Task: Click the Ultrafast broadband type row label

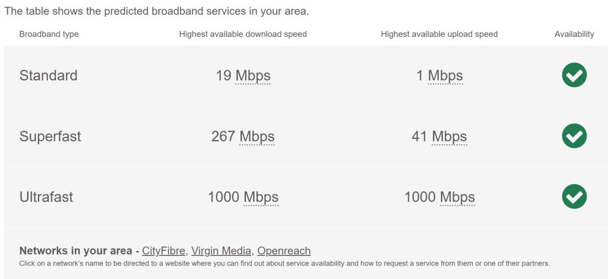Action: pos(46,196)
